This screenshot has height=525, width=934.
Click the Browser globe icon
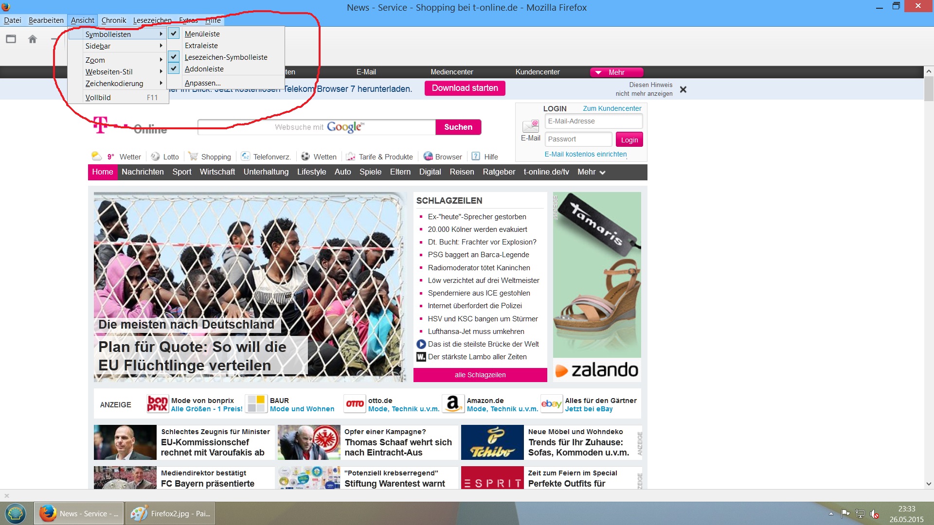click(x=428, y=157)
